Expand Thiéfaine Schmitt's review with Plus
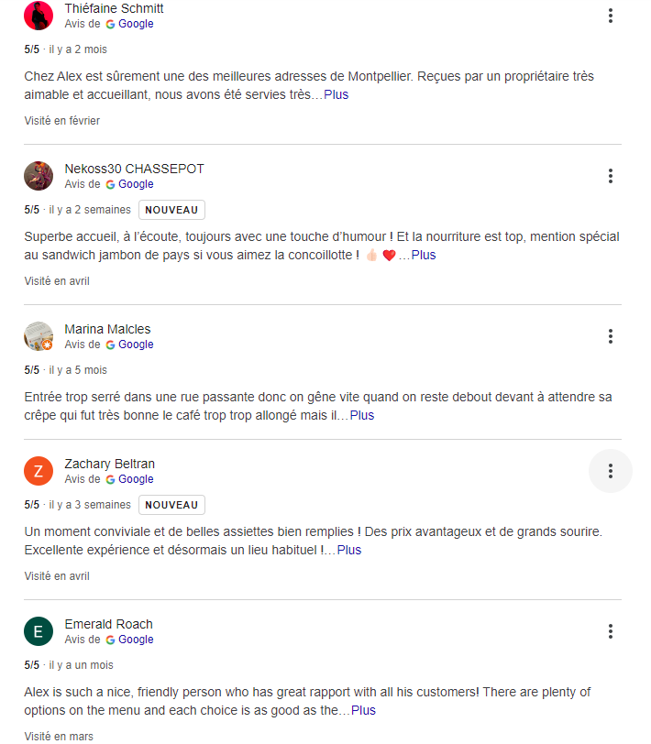651x744 pixels. pos(336,94)
